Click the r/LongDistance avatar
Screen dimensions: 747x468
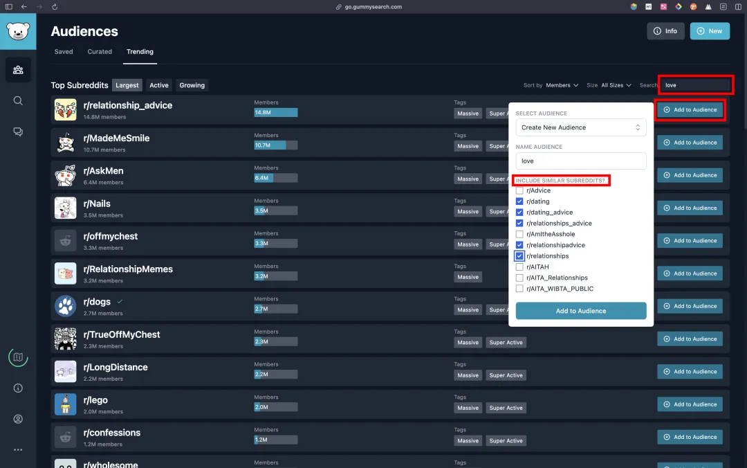(65, 372)
